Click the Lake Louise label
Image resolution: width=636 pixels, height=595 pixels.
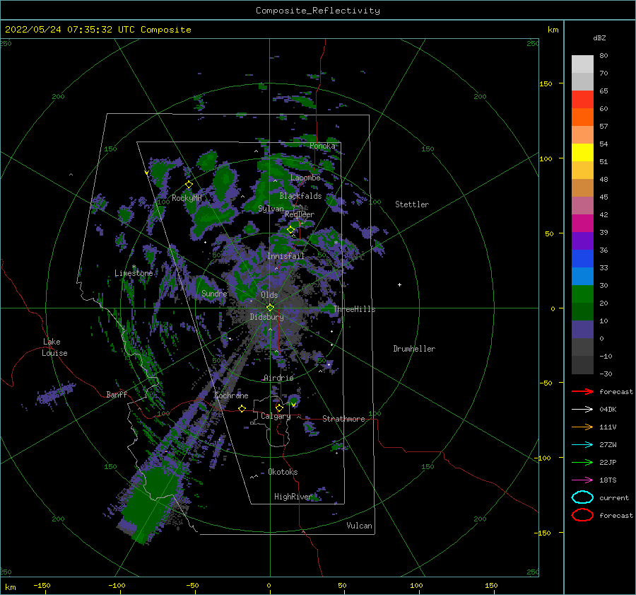[x=54, y=347]
